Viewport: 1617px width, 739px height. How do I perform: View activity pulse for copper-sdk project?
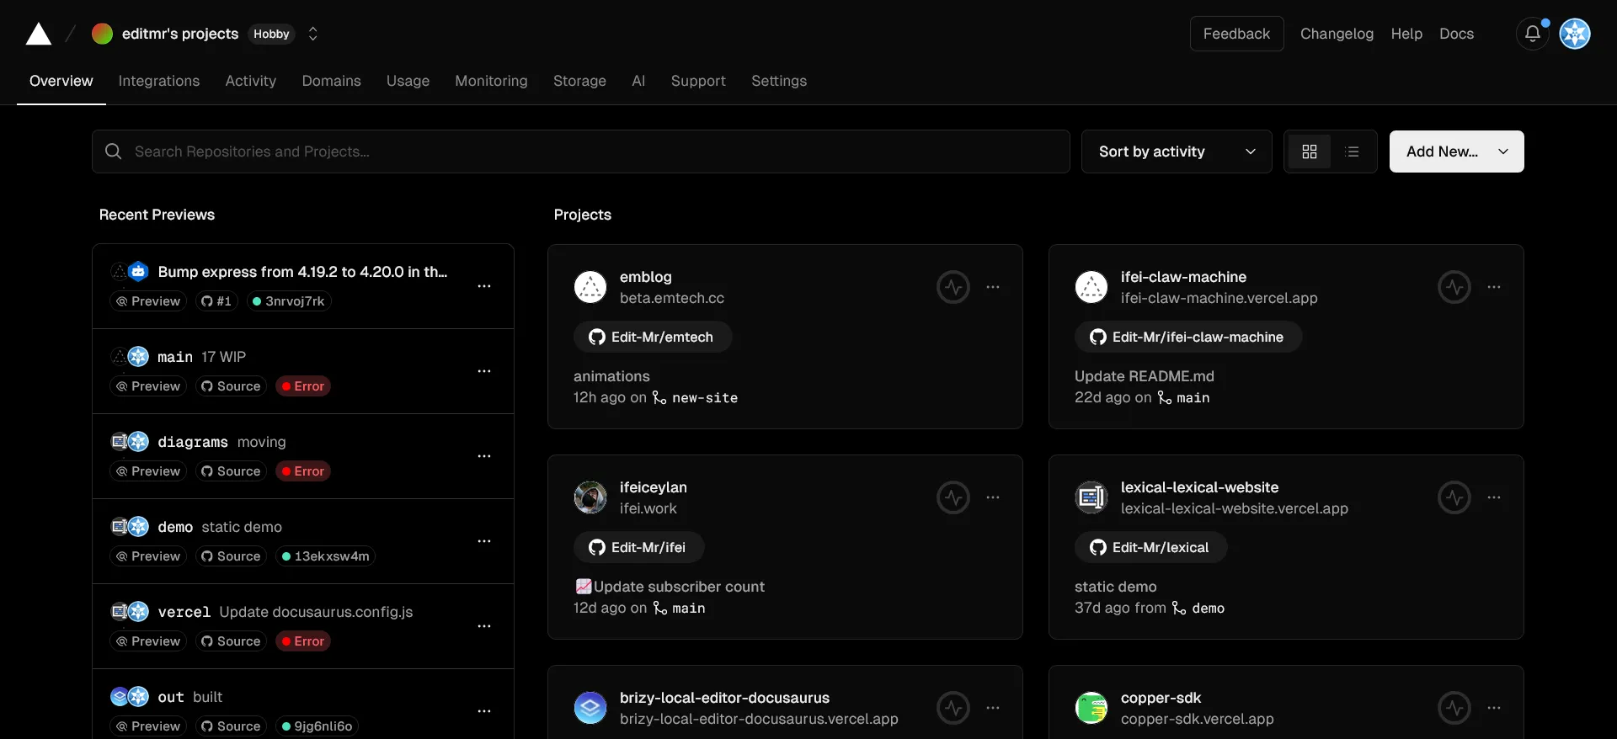pos(1454,708)
